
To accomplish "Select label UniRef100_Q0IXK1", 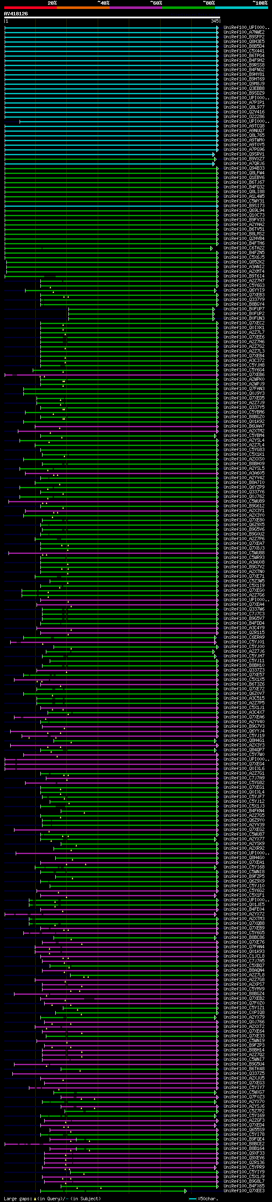I will tap(244, 327).
